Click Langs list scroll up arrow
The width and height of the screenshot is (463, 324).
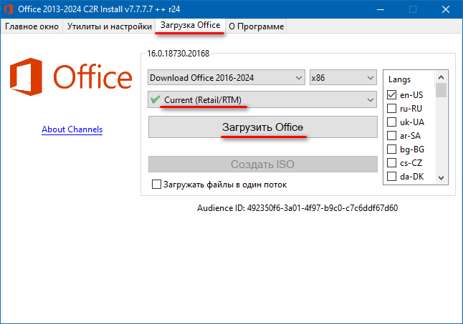point(441,77)
